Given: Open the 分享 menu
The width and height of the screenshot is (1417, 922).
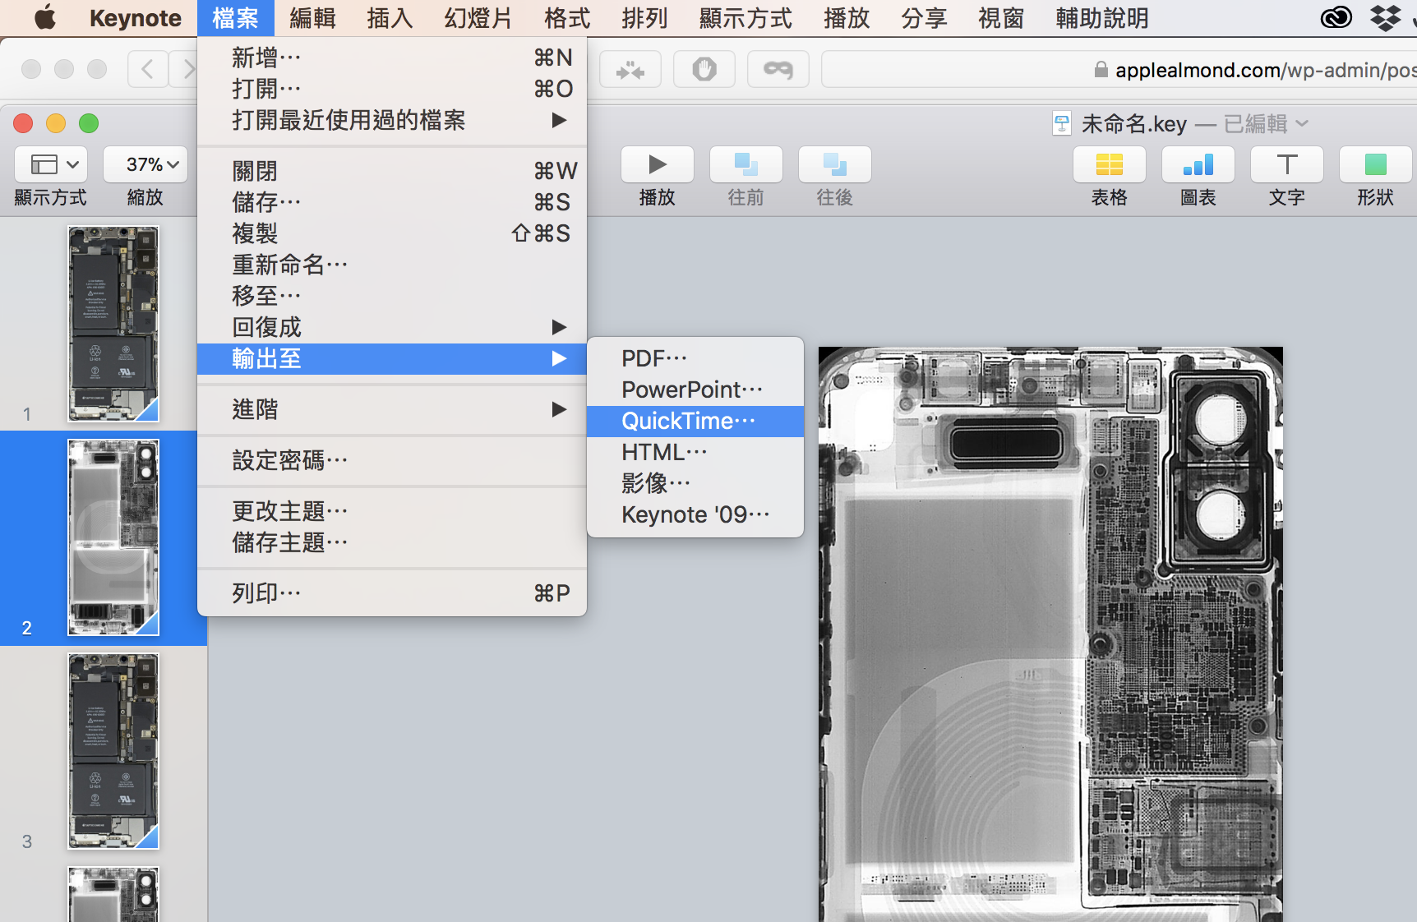Looking at the screenshot, I should click(x=924, y=18).
